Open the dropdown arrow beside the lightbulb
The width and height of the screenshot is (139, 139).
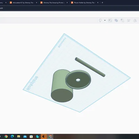[x=105, y=21]
